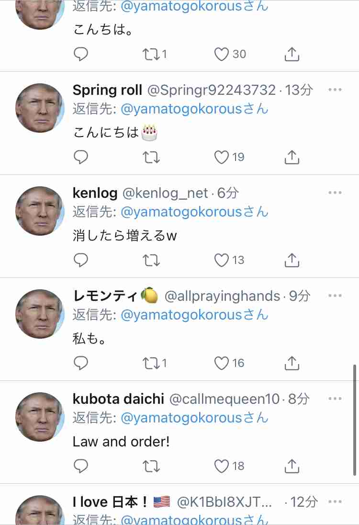This screenshot has width=359, height=525.
Task: Toggle retweet on kubota daichi's tweet
Action: (x=151, y=466)
